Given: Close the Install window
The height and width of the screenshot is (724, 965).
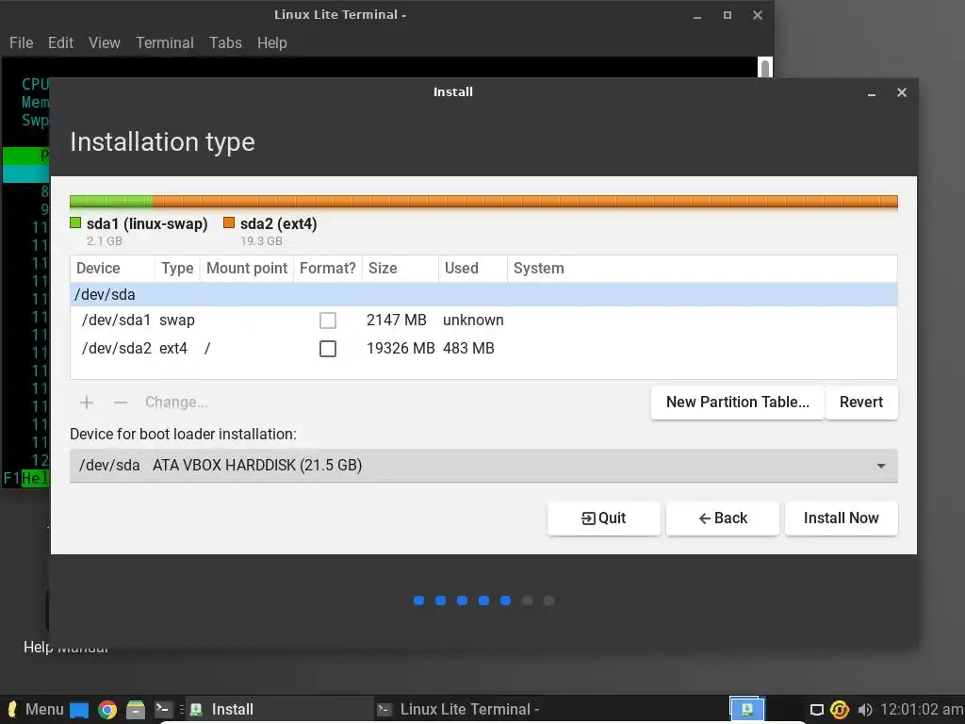Looking at the screenshot, I should pos(902,92).
